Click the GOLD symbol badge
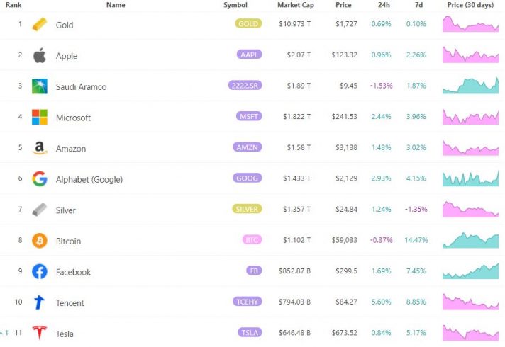Viewport: 505px width, 347px height. [248, 24]
